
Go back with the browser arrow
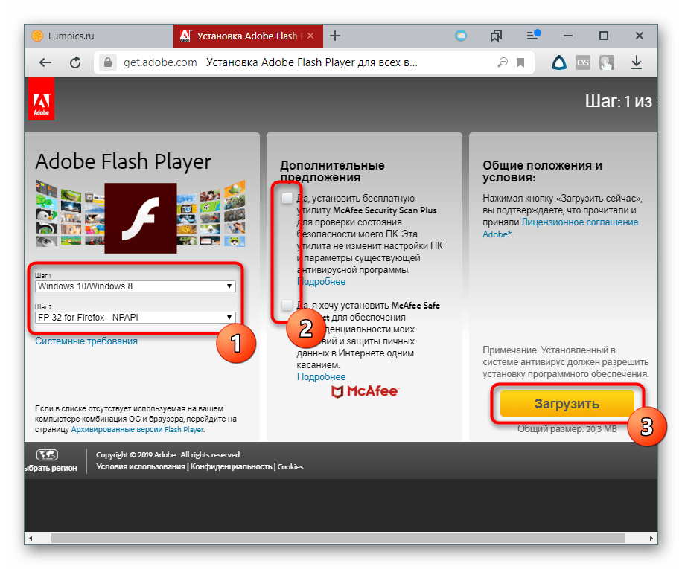[45, 62]
